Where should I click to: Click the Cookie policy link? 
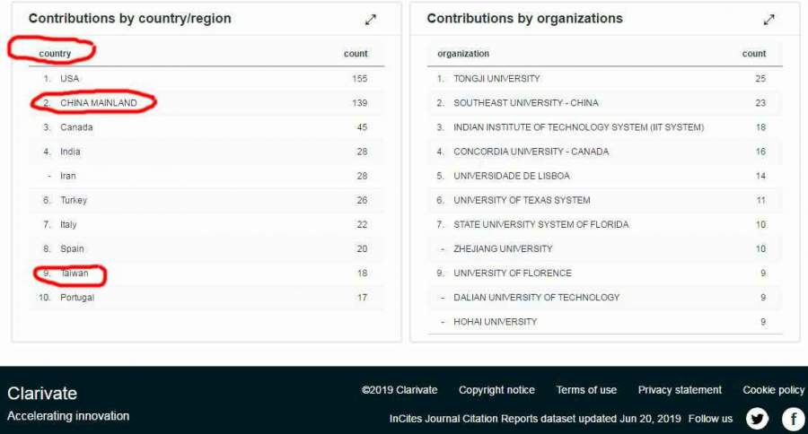774,390
